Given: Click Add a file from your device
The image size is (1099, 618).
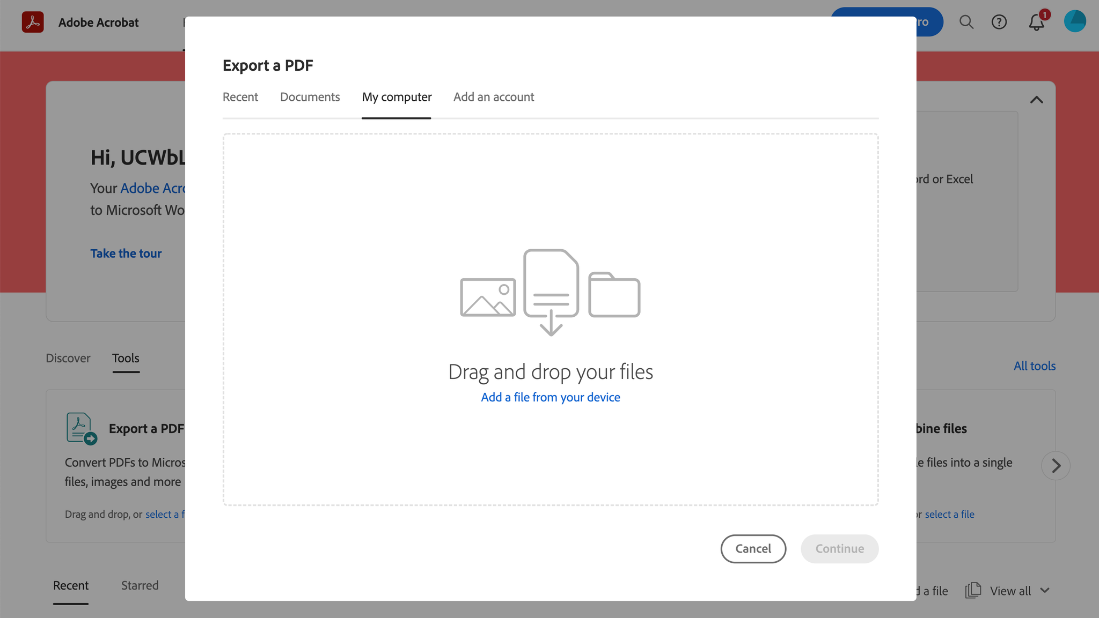Looking at the screenshot, I should 551,397.
